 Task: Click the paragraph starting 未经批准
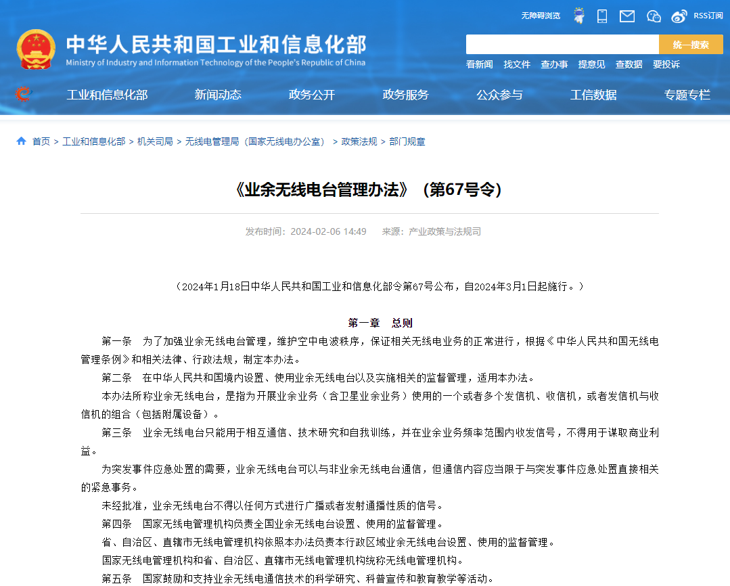tap(273, 505)
